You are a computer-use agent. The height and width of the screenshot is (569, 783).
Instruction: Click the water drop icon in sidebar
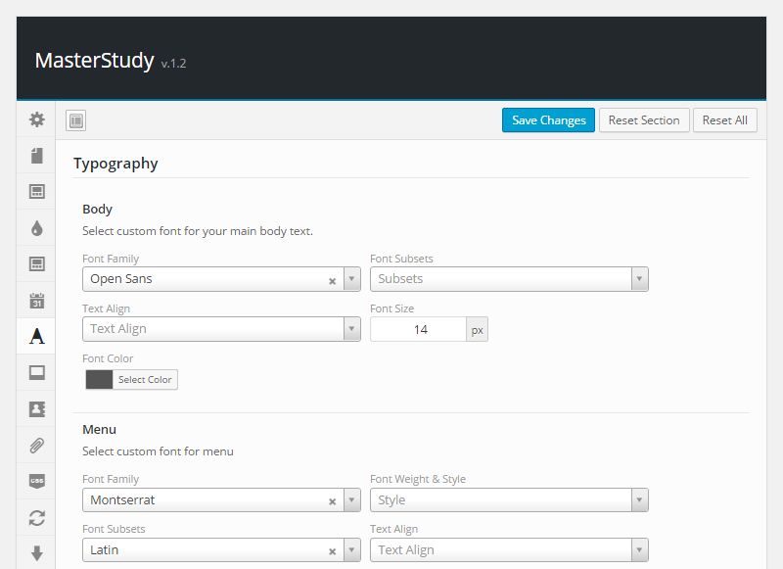(36, 228)
